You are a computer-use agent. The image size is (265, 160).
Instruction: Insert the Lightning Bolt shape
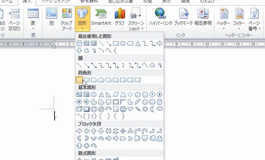click(138, 109)
